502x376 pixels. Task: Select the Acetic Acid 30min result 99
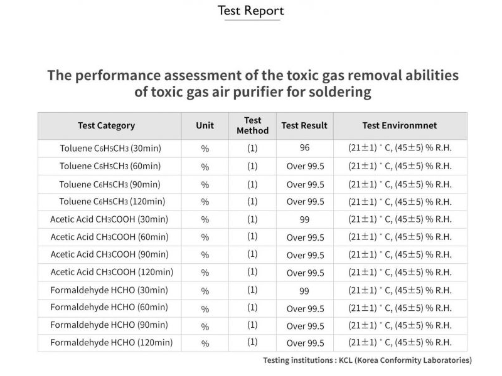coord(304,220)
